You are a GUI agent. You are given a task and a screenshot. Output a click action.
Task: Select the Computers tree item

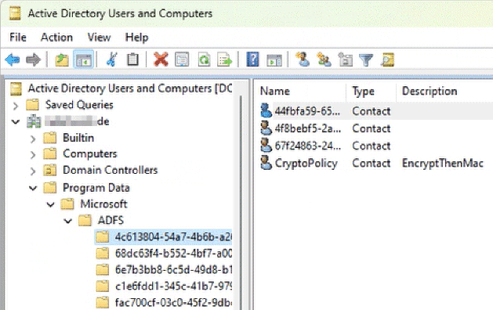[x=90, y=153]
